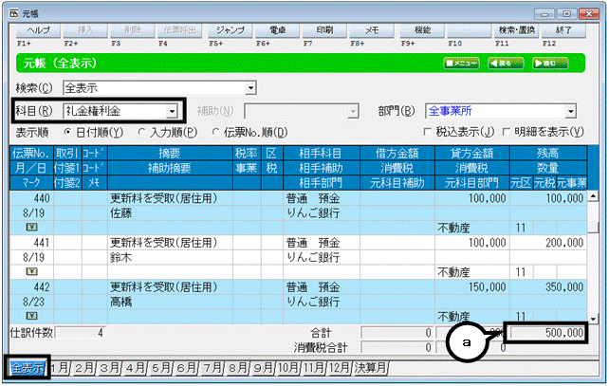The image size is (609, 386).
Task: Click the 相手科目 column header
Action: (322, 154)
